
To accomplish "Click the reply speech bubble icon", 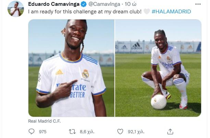I will 32,131.
